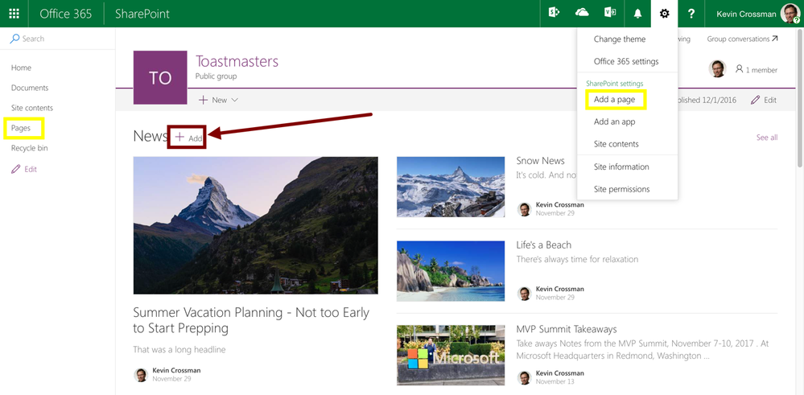Click the search magnifier icon
Image resolution: width=804 pixels, height=395 pixels.
(14, 39)
